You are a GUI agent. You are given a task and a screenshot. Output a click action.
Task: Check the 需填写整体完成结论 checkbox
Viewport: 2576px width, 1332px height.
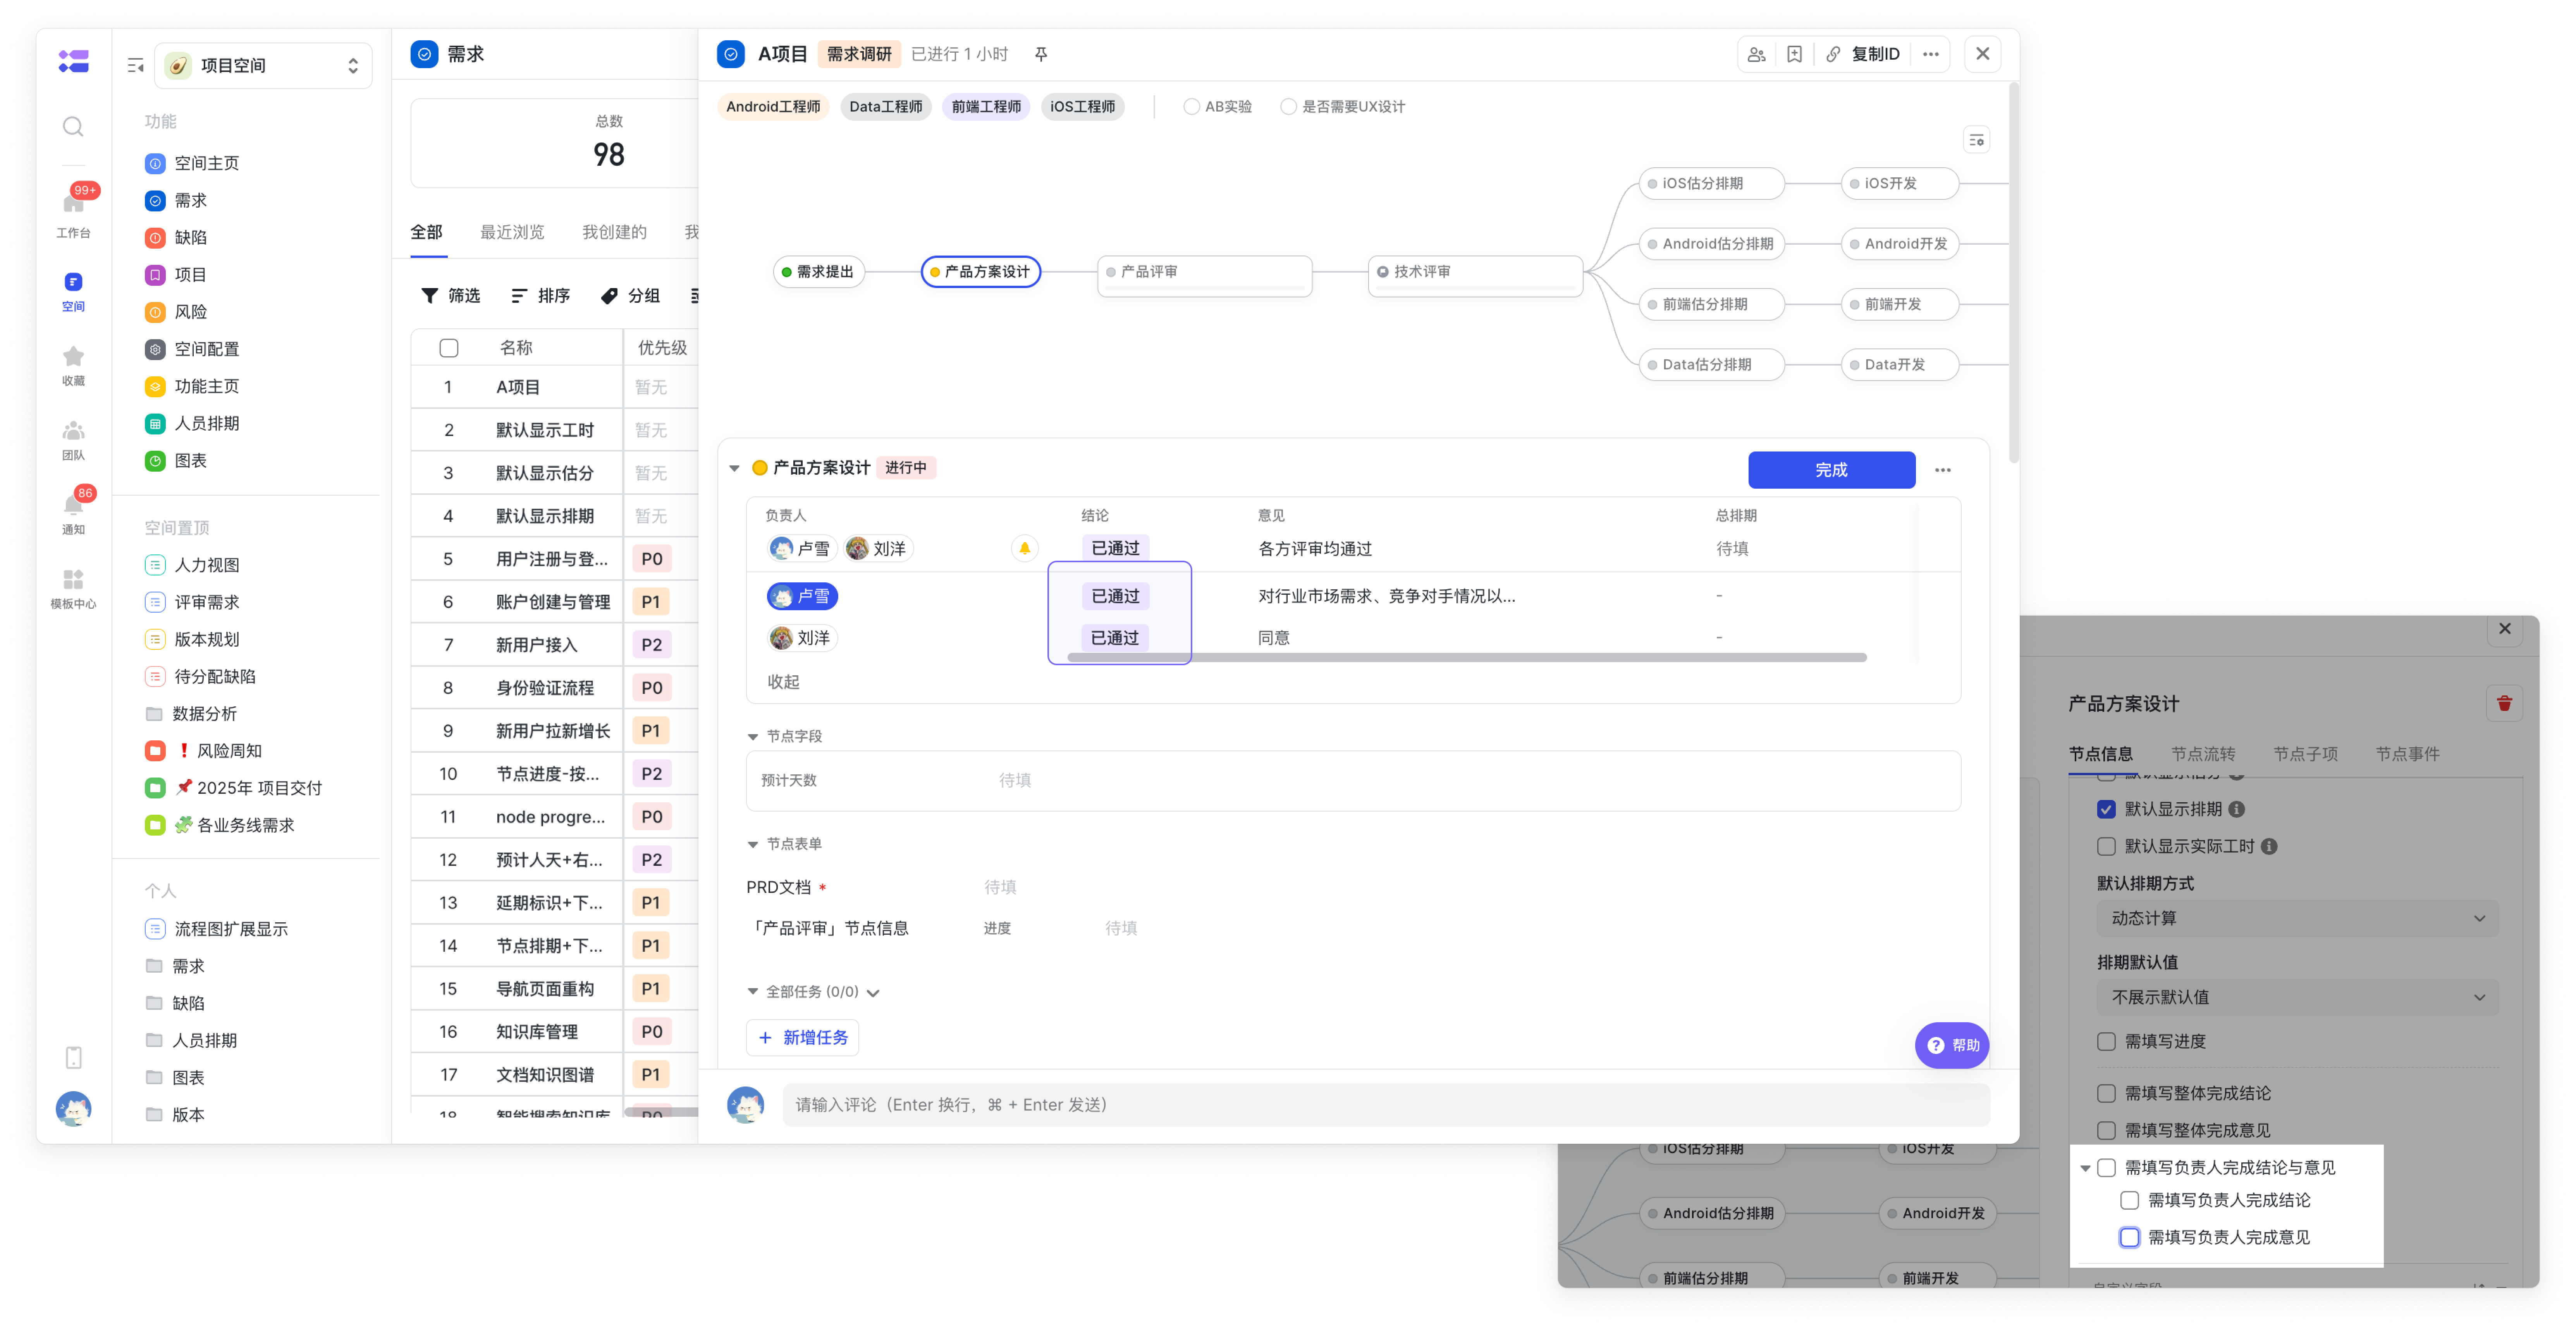2106,1093
